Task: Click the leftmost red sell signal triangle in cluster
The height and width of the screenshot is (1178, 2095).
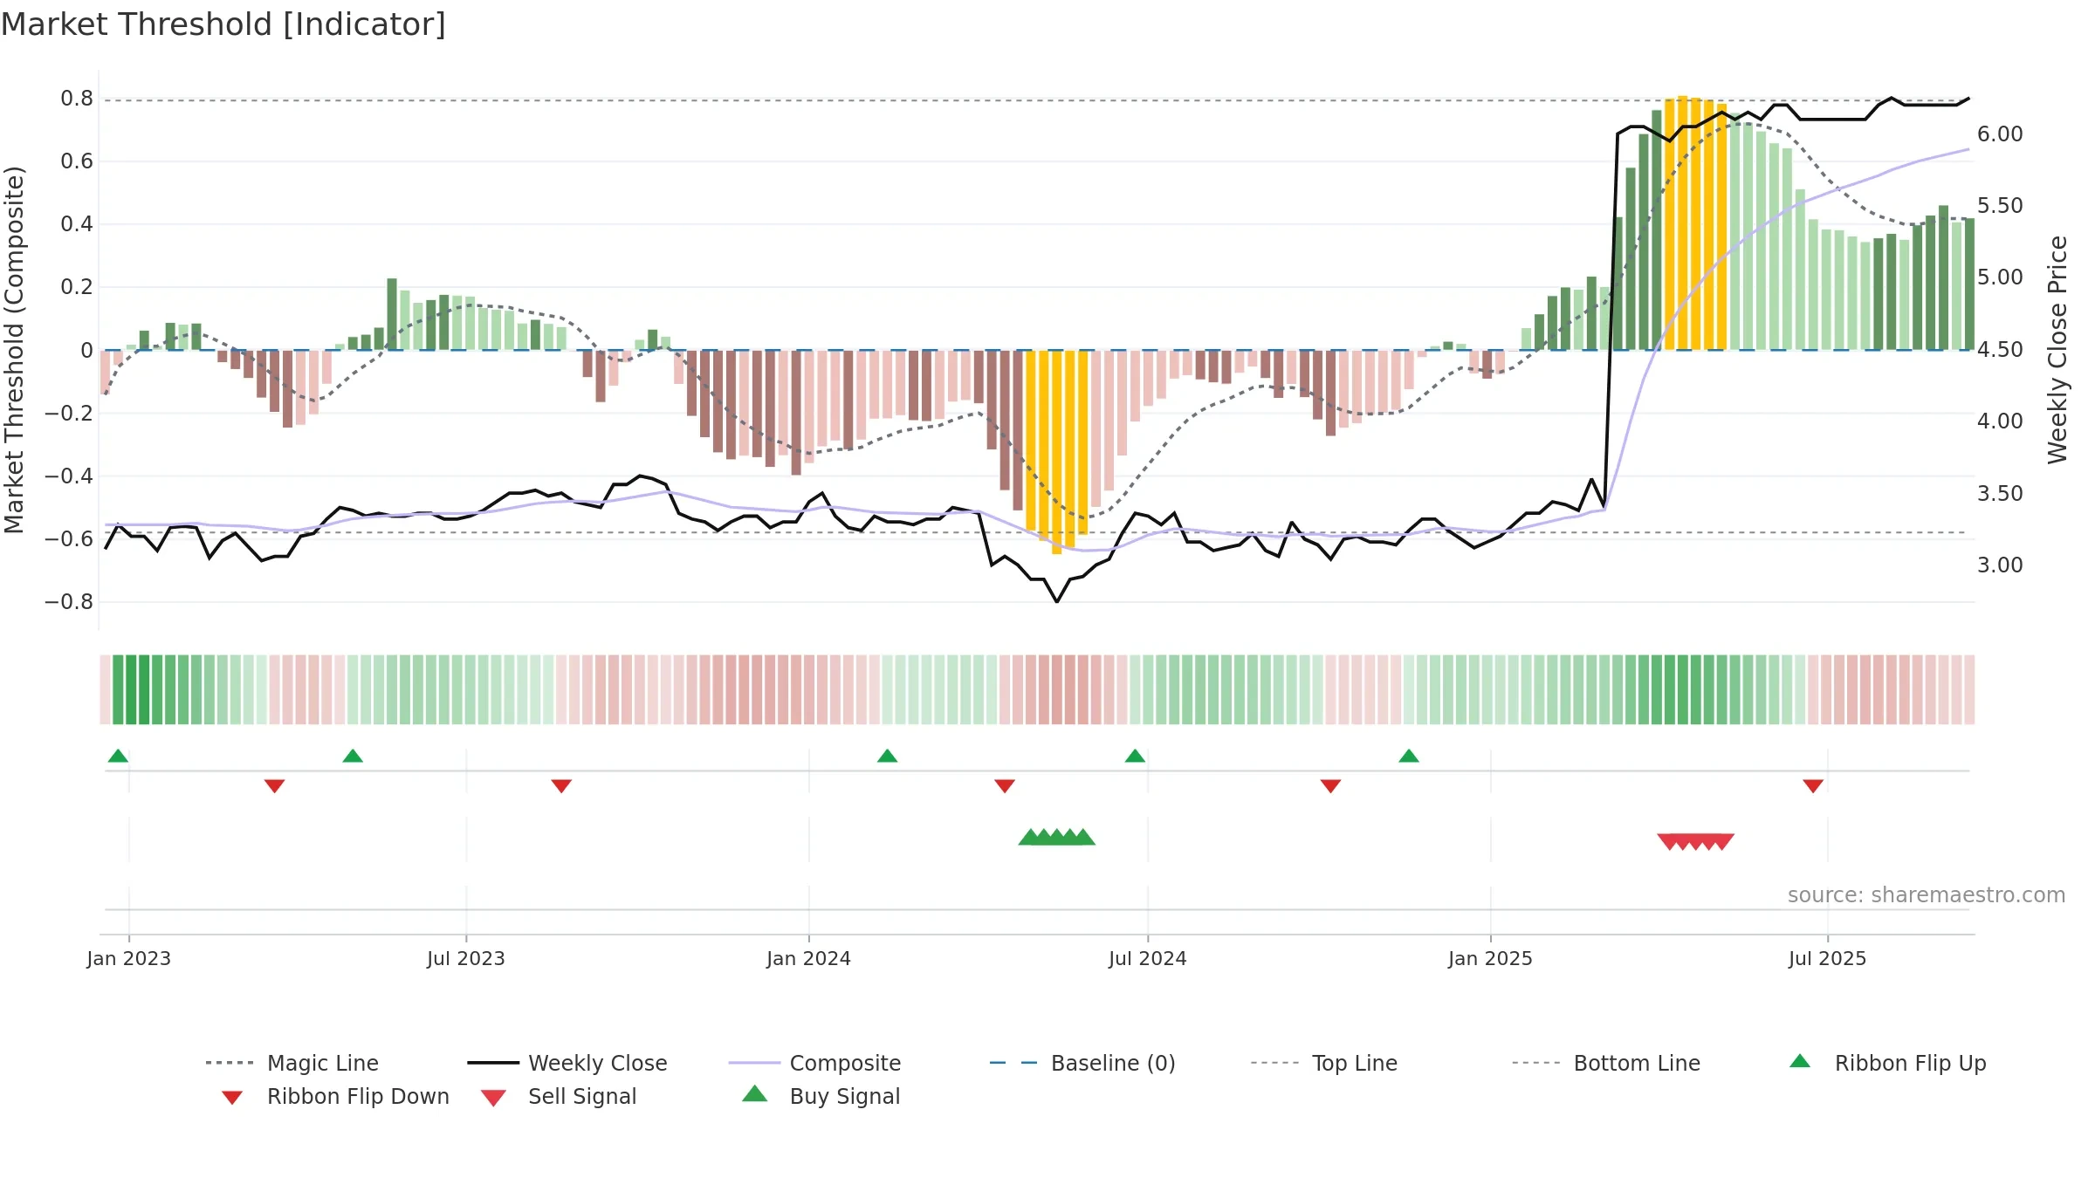Action: [1669, 842]
